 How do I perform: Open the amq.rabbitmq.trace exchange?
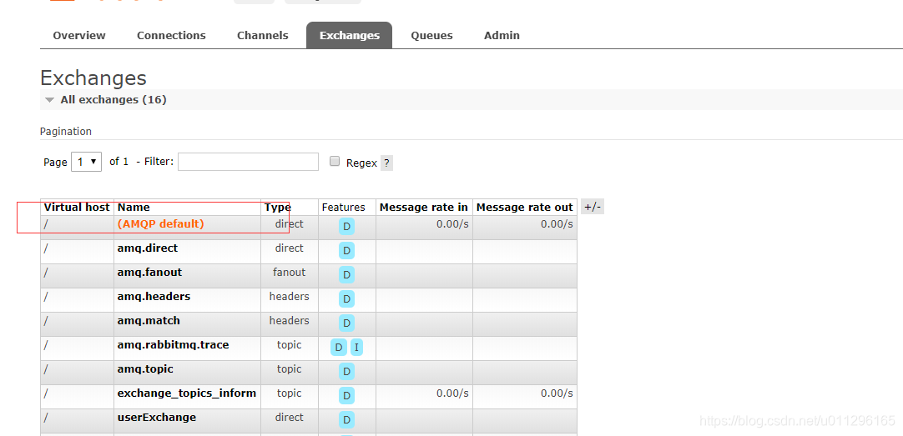(x=173, y=344)
